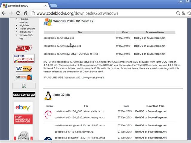191x143 pixels.
Task: Click BerliOS for debian.stable.tar.xz
Action: tap(140, 111)
